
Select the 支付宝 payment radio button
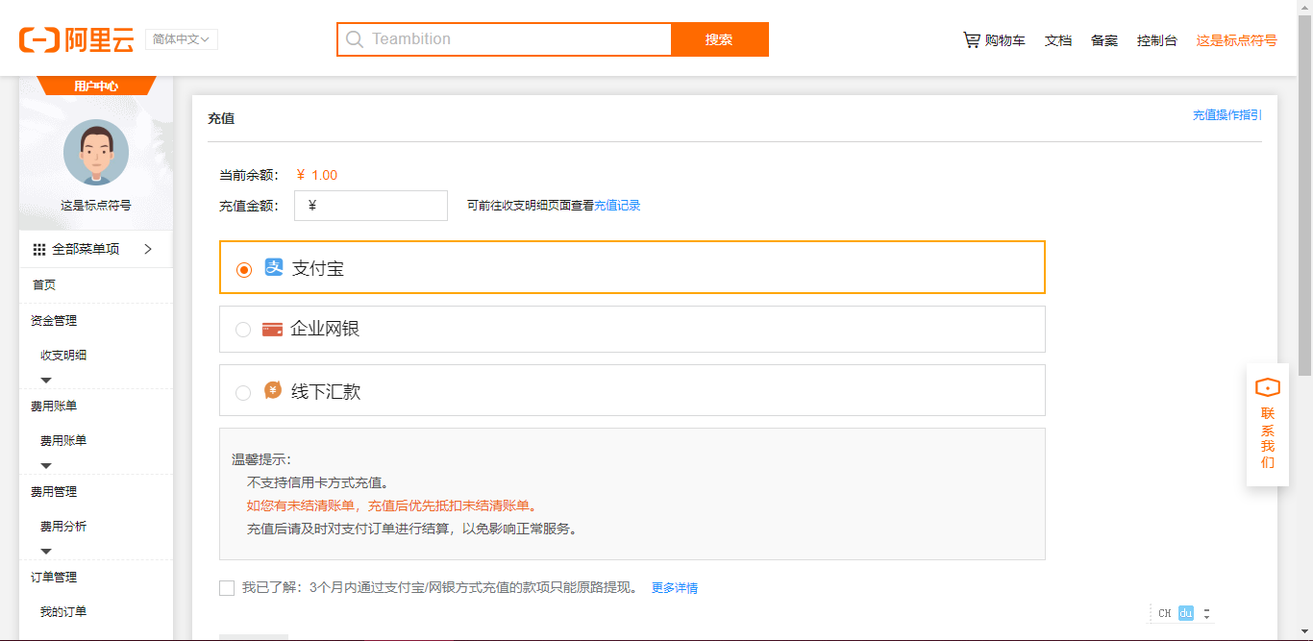pyautogui.click(x=243, y=267)
